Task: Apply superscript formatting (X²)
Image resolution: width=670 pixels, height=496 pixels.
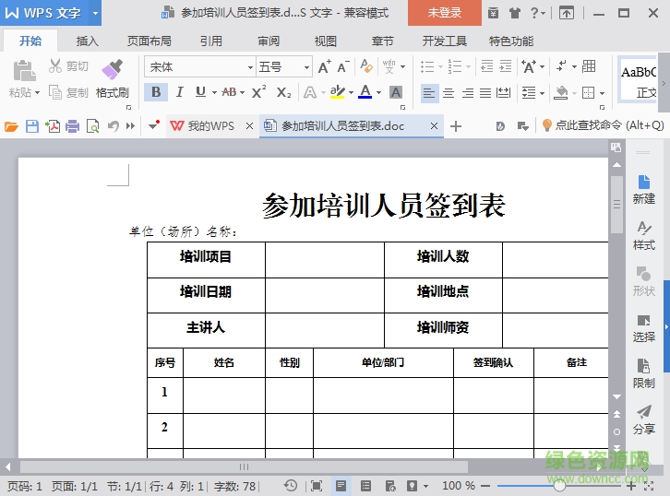Action: [258, 92]
